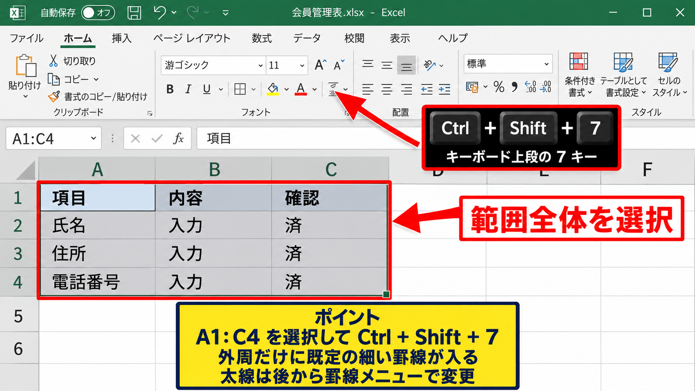Cut selection with scissors icon
Viewport: 695px width, 391px height.
53,61
